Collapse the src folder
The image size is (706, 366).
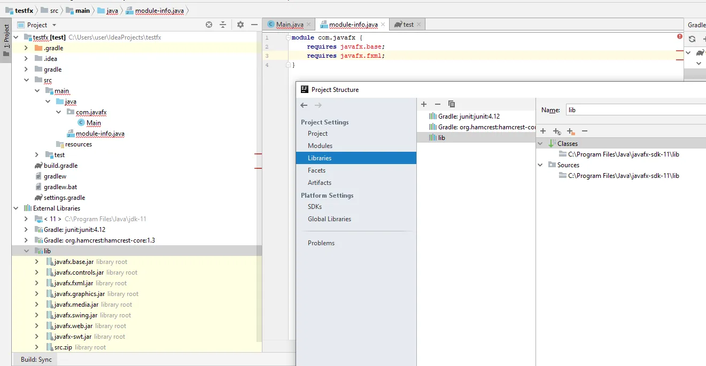[x=26, y=80]
